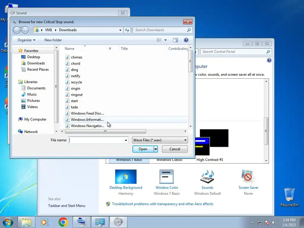Open Desktop in Favorites pane
The height and width of the screenshot is (228, 304).
pos(34,57)
